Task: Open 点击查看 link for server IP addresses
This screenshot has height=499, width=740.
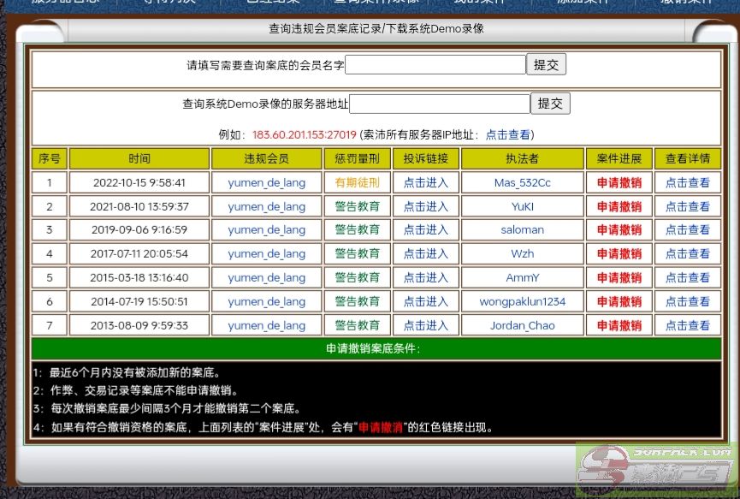Action: tap(508, 134)
